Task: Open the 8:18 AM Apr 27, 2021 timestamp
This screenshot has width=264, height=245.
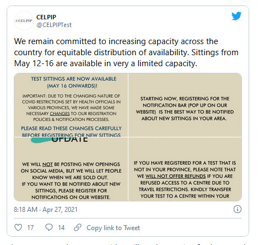Action: tap(46, 210)
